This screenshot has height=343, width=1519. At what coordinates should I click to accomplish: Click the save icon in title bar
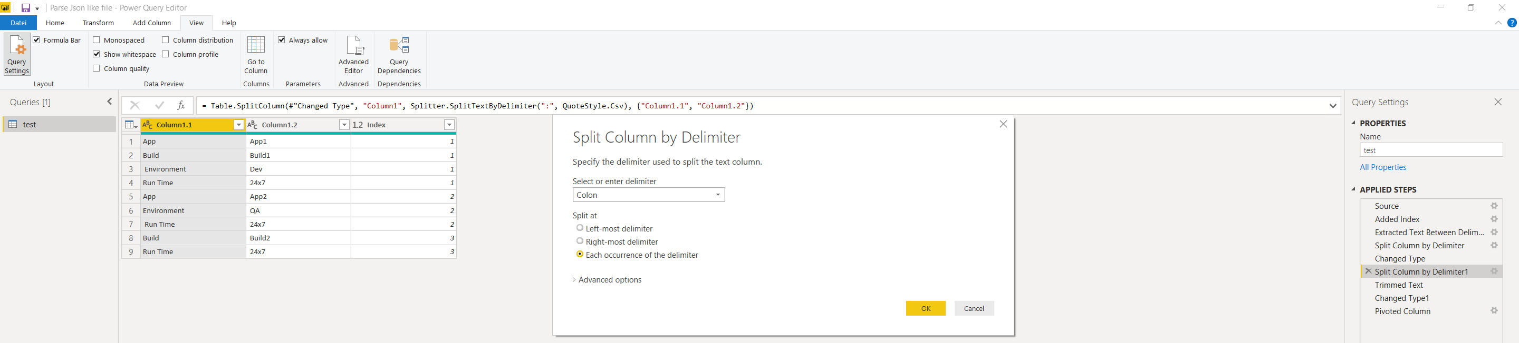click(x=25, y=8)
